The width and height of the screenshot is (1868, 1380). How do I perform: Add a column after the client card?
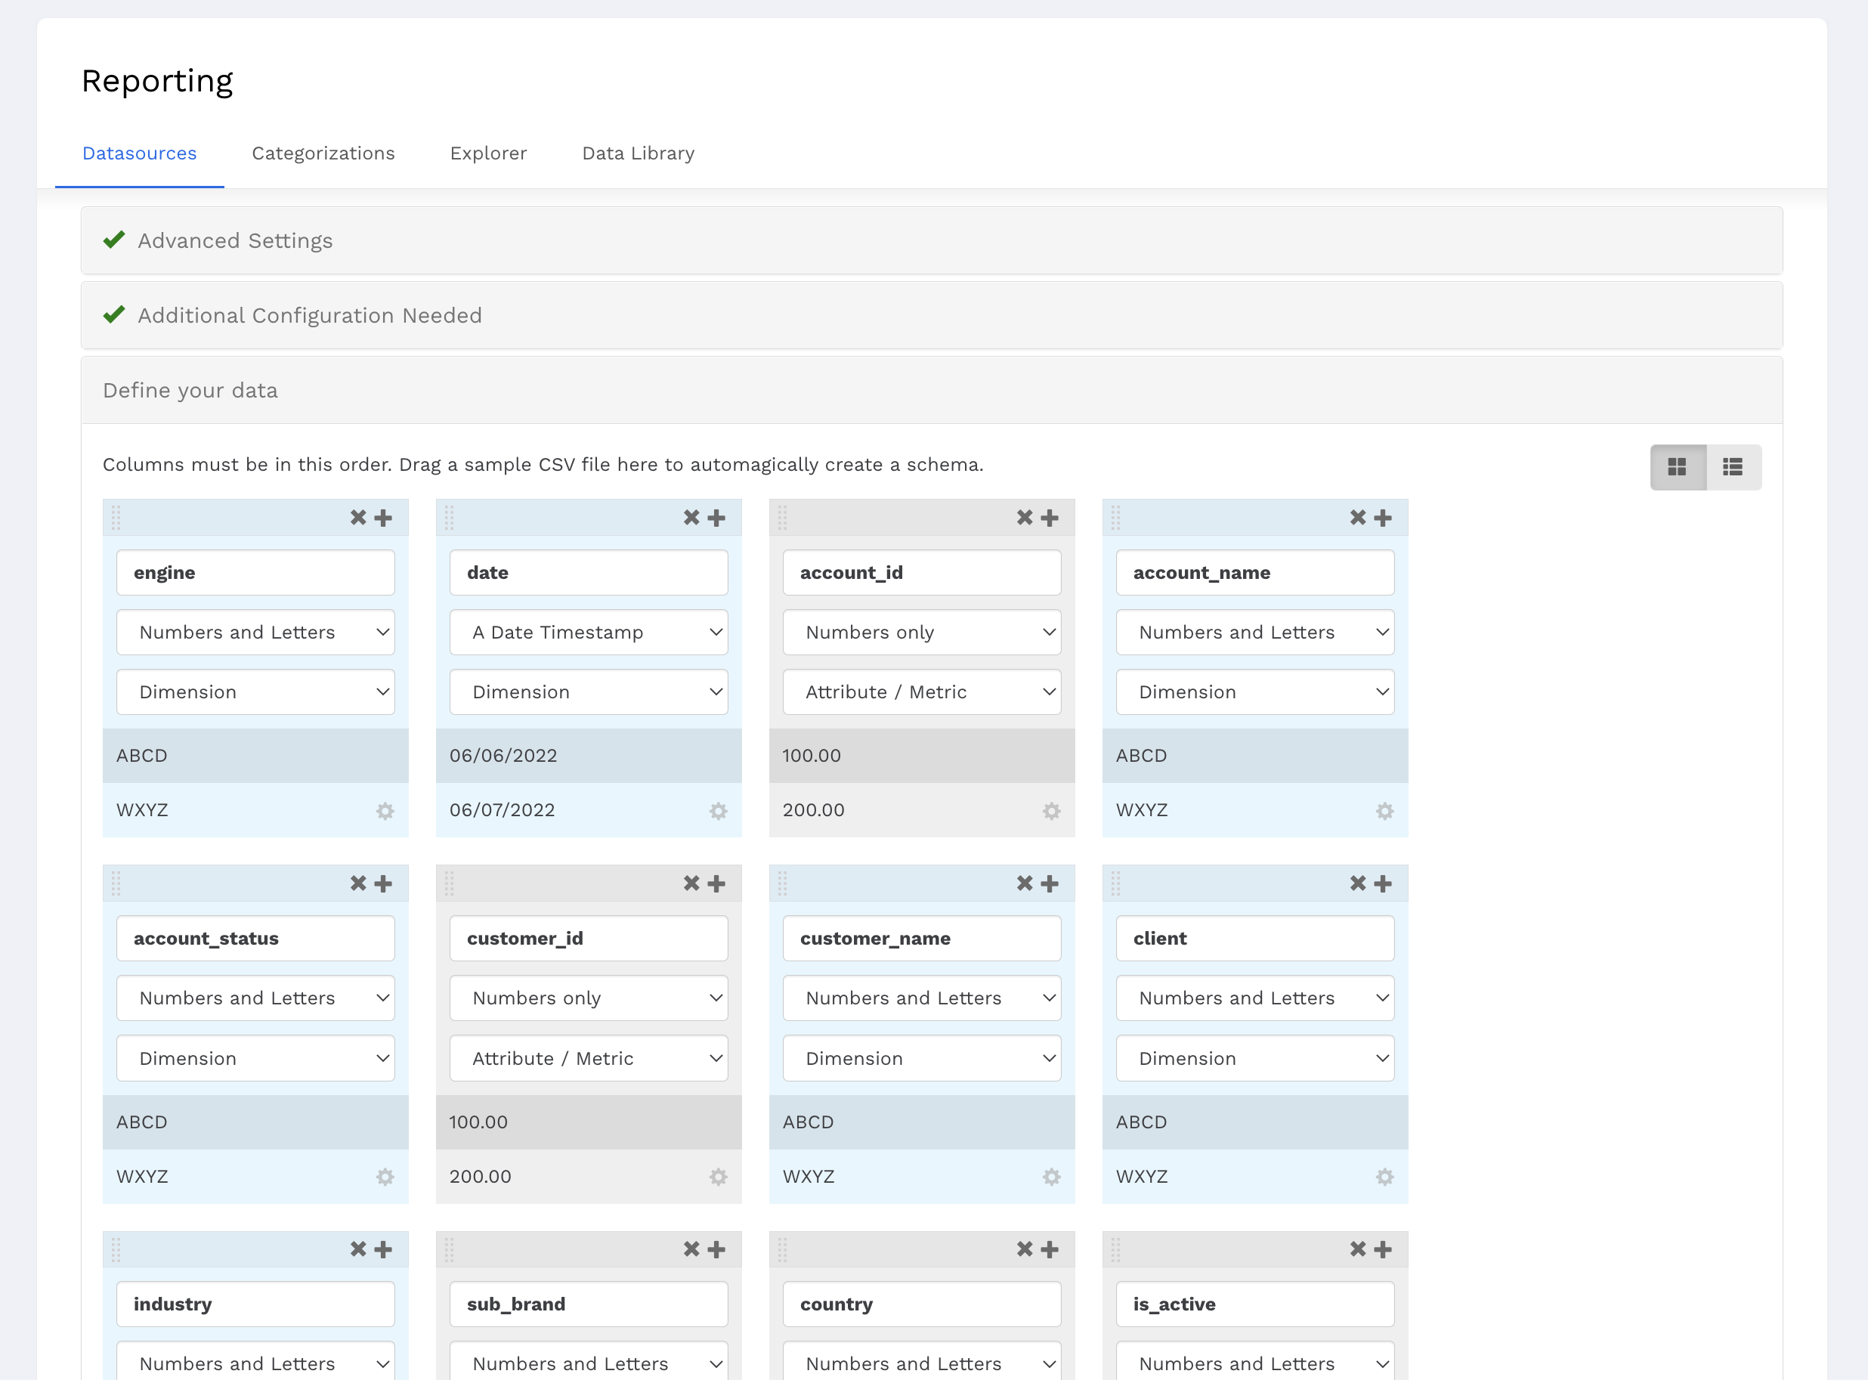tap(1383, 883)
